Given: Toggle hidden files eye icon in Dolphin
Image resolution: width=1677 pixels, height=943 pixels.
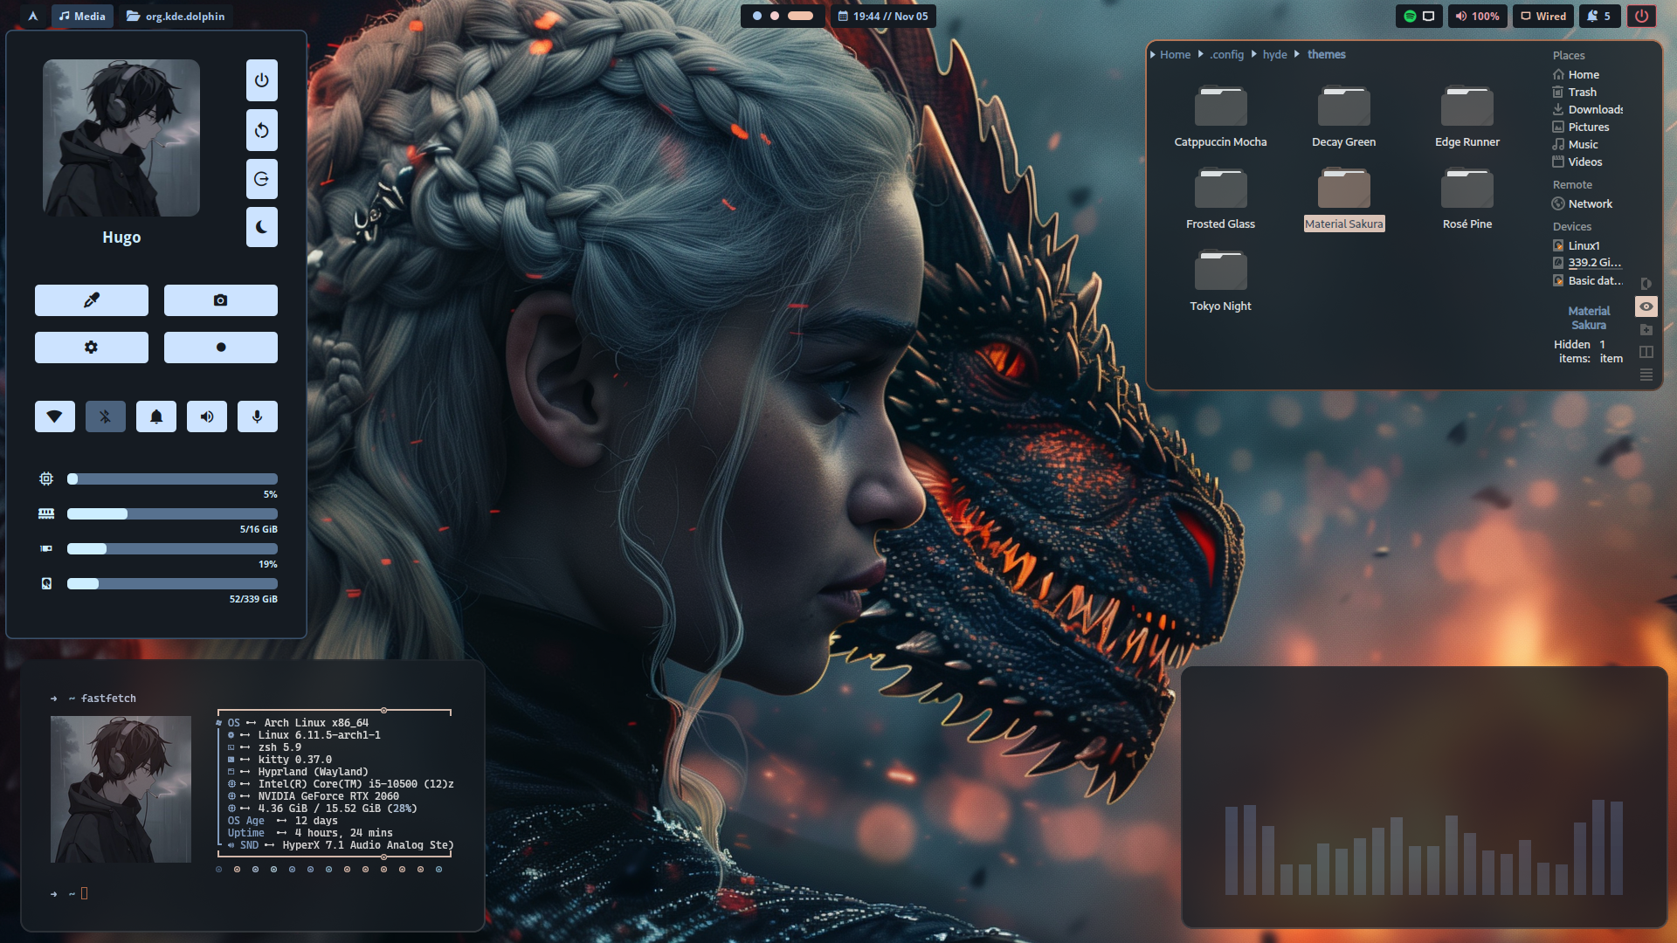Looking at the screenshot, I should point(1646,306).
